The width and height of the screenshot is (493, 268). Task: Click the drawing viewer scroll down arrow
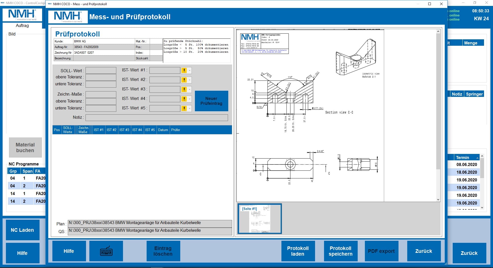438,200
